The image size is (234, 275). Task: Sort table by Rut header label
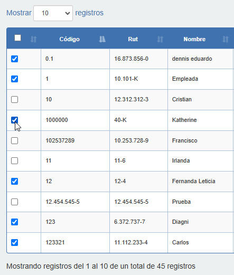[133, 39]
